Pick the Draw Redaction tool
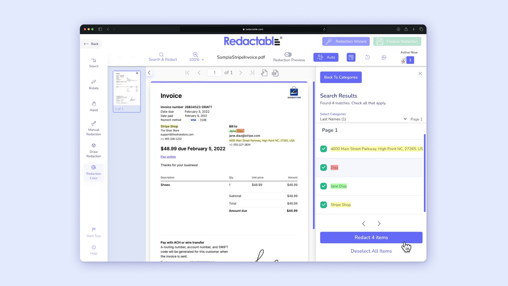508x286 pixels. [x=94, y=150]
